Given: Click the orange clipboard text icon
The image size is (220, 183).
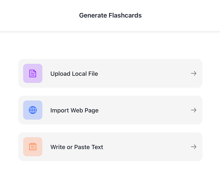Looking at the screenshot, I should [33, 147].
